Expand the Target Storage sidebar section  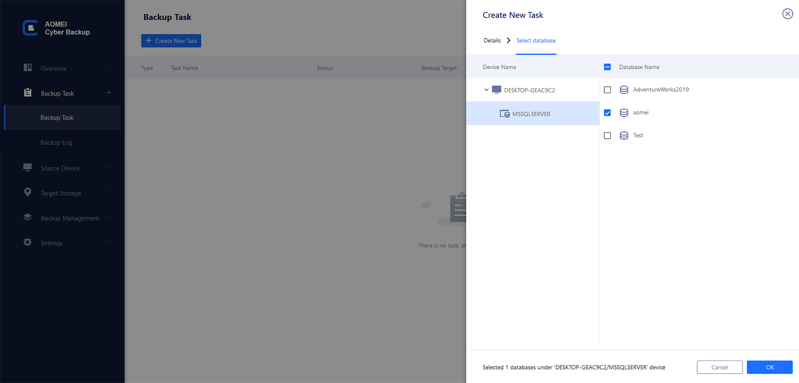click(109, 192)
